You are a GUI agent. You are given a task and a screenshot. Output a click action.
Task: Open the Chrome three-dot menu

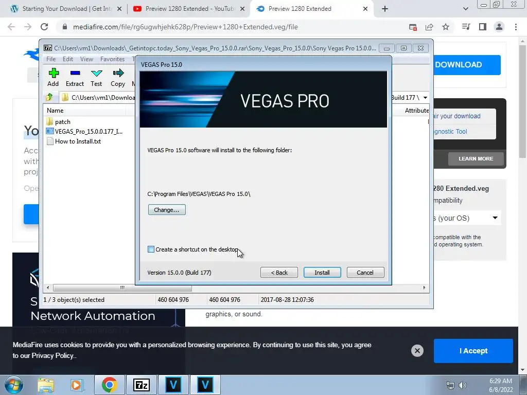click(x=516, y=27)
